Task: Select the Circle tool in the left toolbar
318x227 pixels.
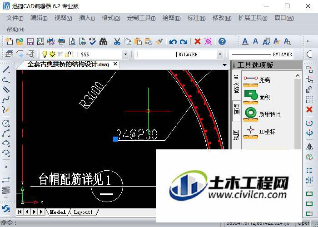Action: pos(6,123)
